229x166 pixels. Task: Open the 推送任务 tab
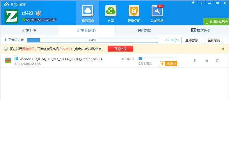[x=201, y=30]
